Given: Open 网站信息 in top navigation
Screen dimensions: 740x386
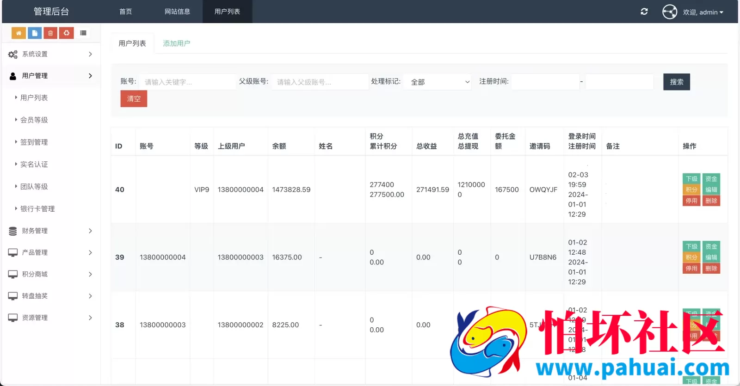Looking at the screenshot, I should tap(177, 12).
